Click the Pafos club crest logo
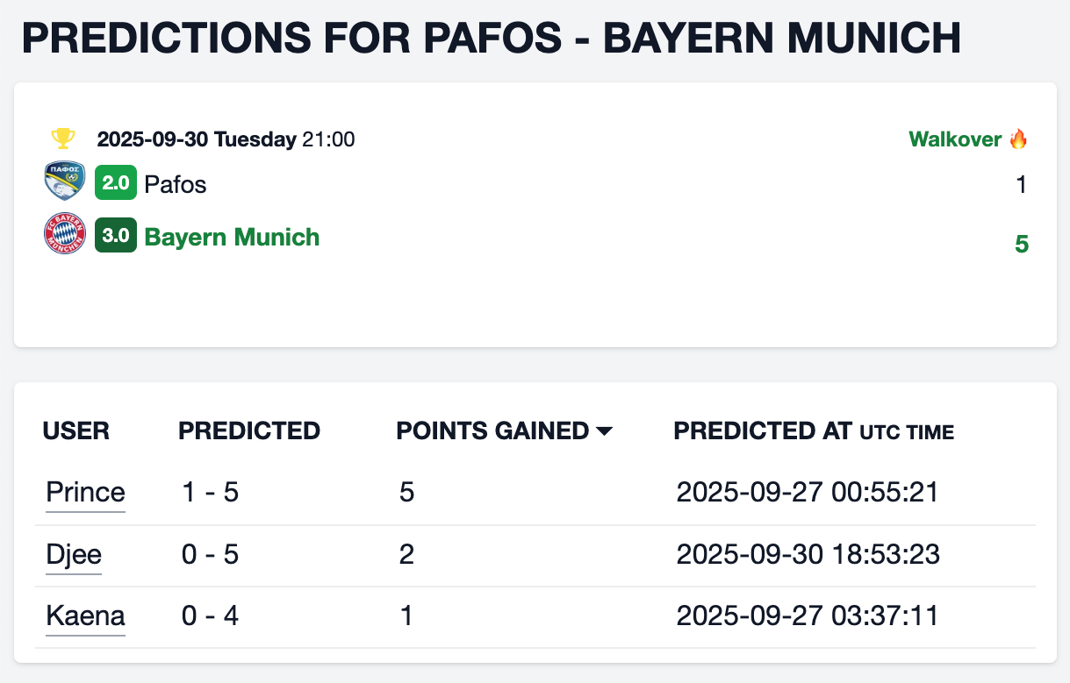1070x683 pixels. coord(64,182)
